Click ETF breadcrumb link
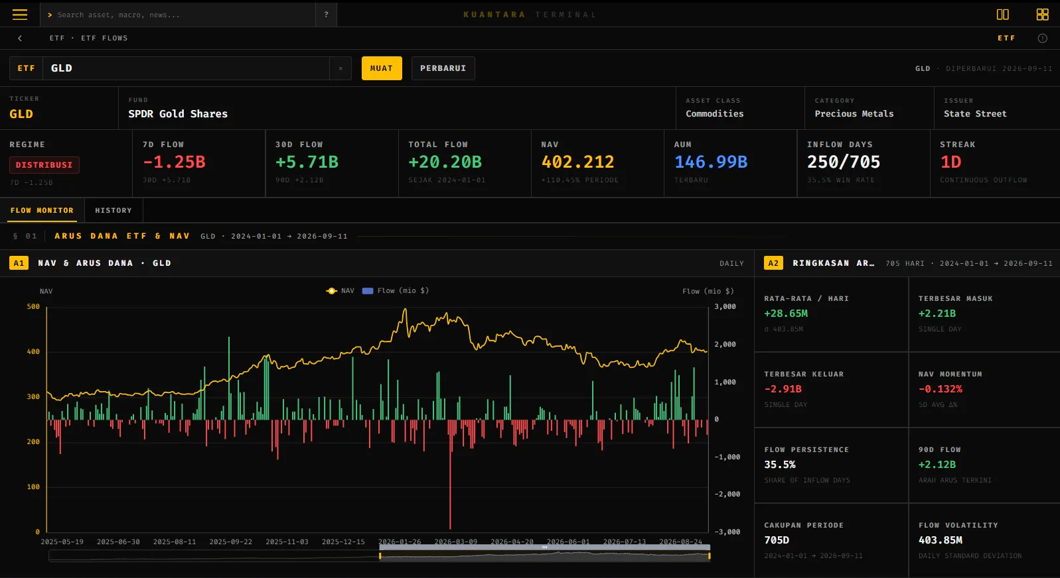Viewport: 1060px width, 578px height. point(57,38)
